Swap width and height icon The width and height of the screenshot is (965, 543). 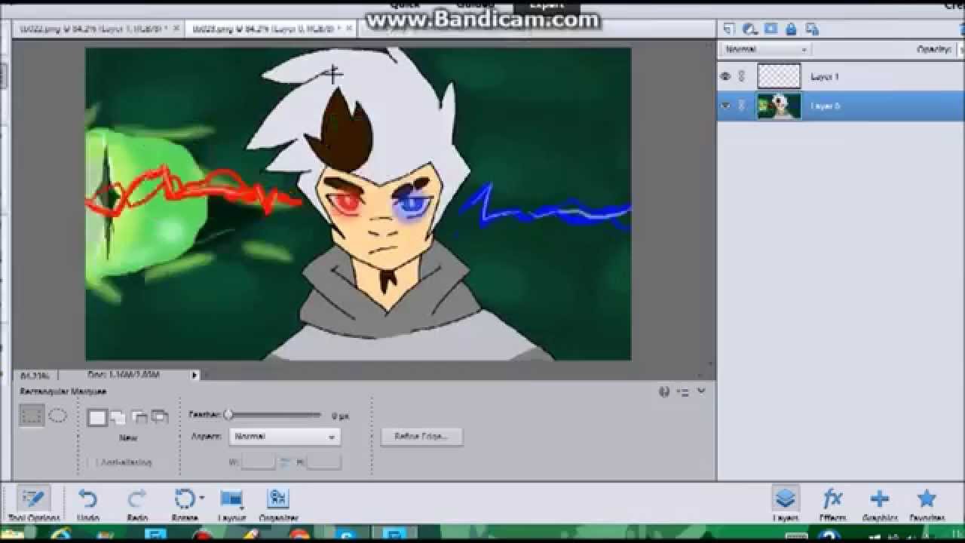(x=285, y=462)
